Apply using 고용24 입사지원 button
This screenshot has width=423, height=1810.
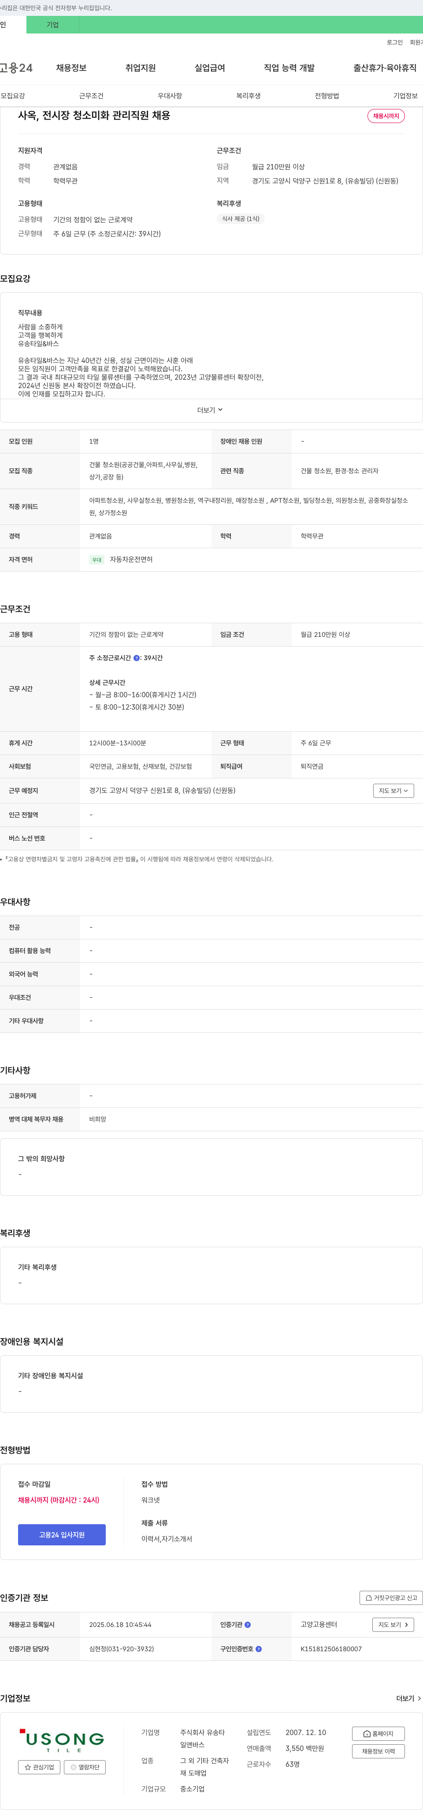tap(62, 1534)
